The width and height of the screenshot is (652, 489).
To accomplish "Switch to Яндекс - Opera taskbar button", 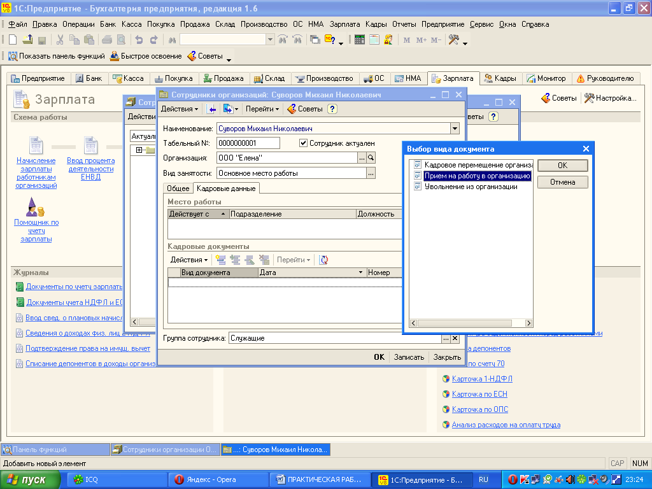I will coord(219,480).
